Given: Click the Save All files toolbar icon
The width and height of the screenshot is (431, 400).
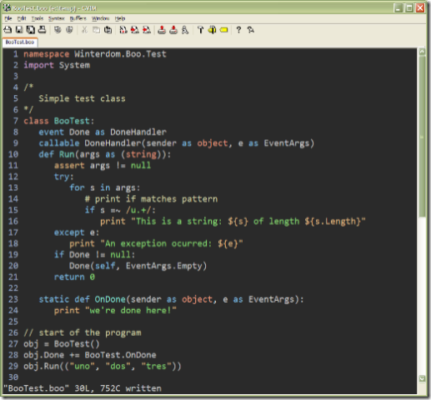Looking at the screenshot, I should [31, 30].
